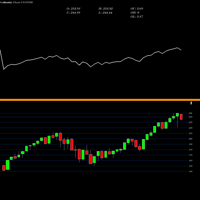
Task: Click the 179 price axis label
Action: [x=190, y=155]
